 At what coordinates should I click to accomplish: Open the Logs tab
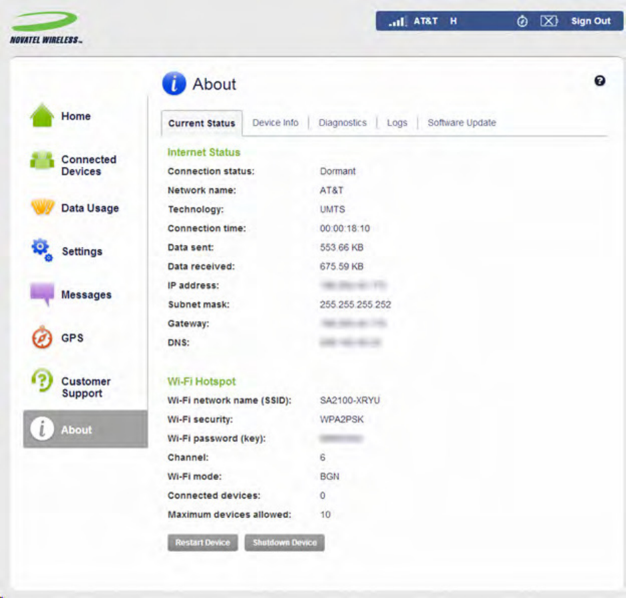click(x=398, y=123)
